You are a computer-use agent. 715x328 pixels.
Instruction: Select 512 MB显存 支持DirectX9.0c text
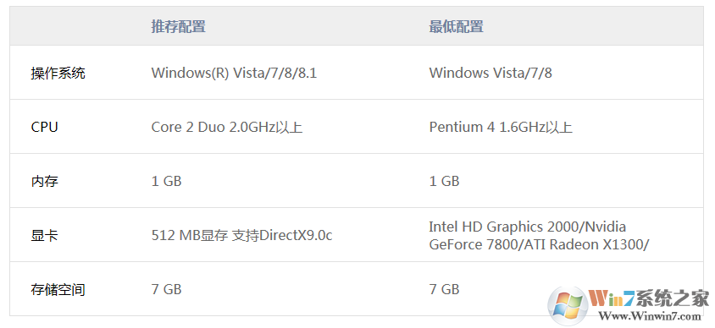[x=241, y=236]
